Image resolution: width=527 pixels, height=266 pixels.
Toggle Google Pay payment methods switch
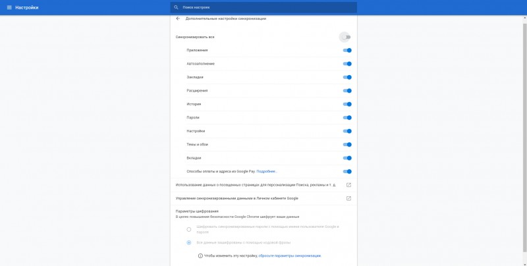pyautogui.click(x=347, y=172)
